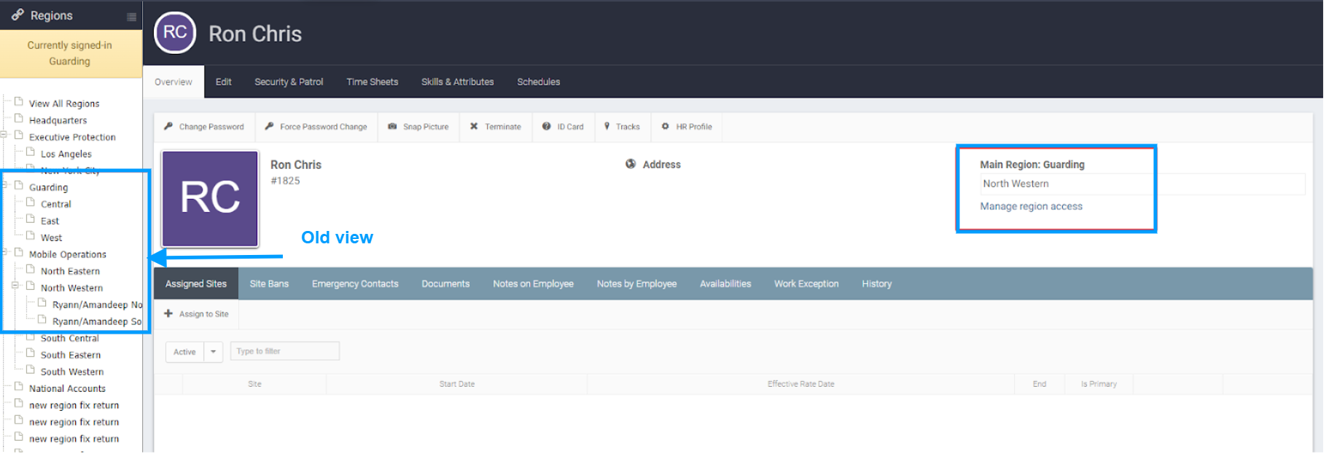Select the Guarding region in tree
The image size is (1326, 467).
[x=48, y=187]
